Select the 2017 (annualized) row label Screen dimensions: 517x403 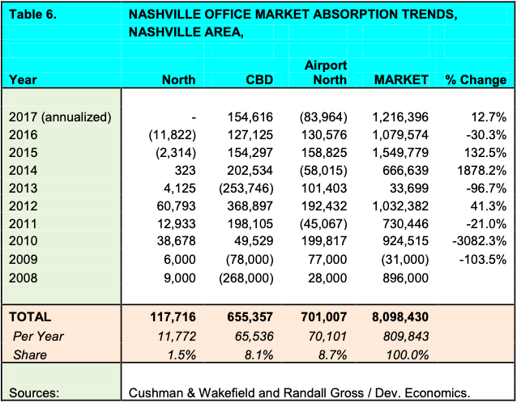[x=60, y=117]
